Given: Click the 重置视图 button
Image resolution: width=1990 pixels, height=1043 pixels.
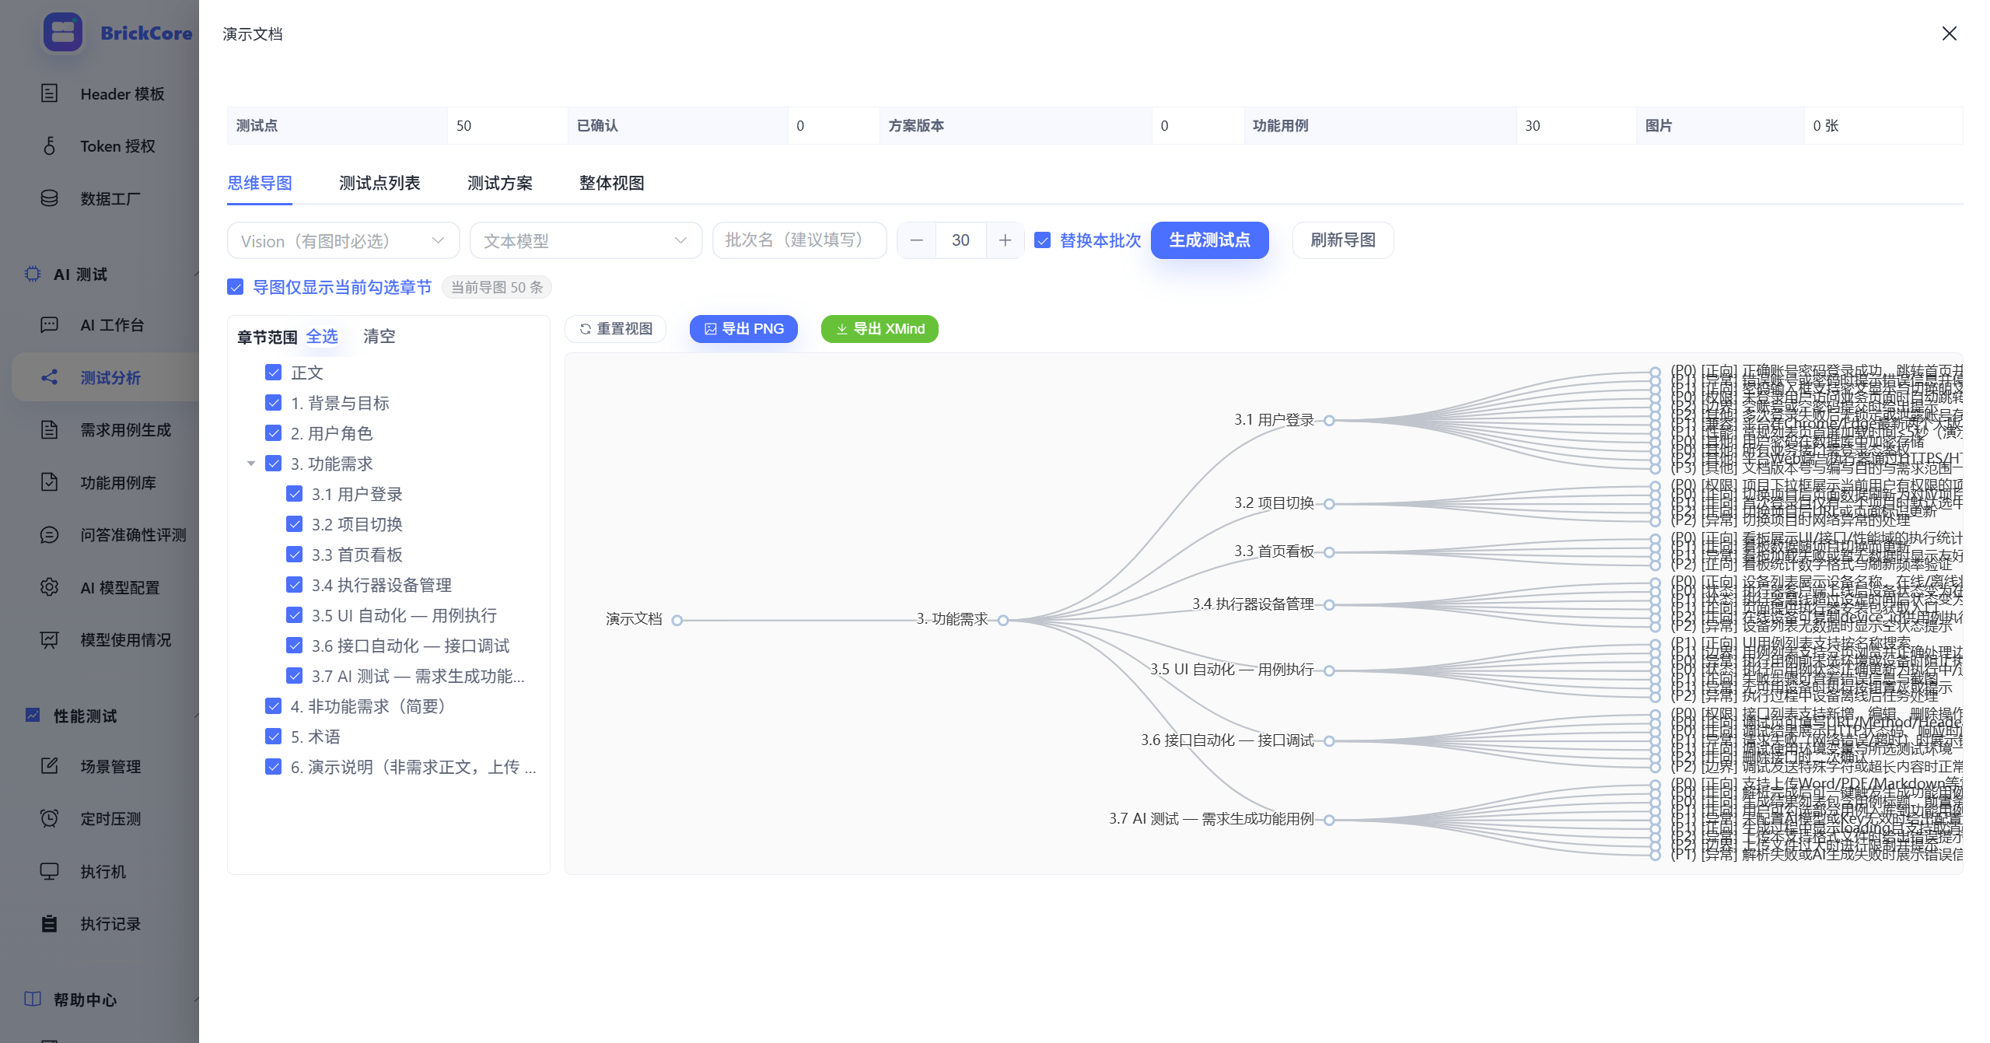Looking at the screenshot, I should [615, 329].
